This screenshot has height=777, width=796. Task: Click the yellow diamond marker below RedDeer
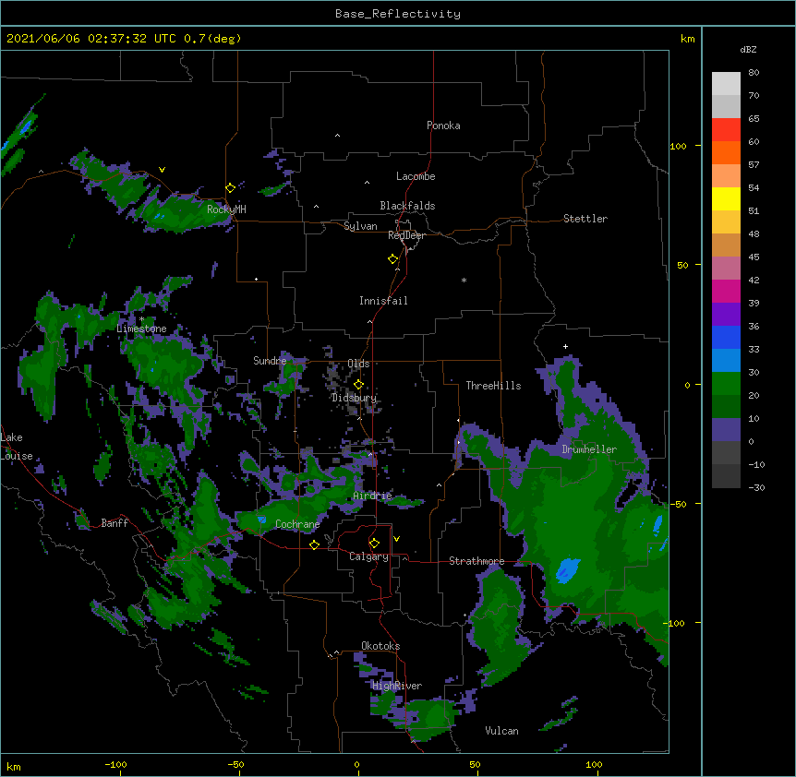393,259
